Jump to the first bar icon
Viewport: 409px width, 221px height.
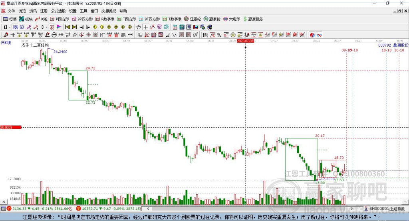[x=67, y=27]
